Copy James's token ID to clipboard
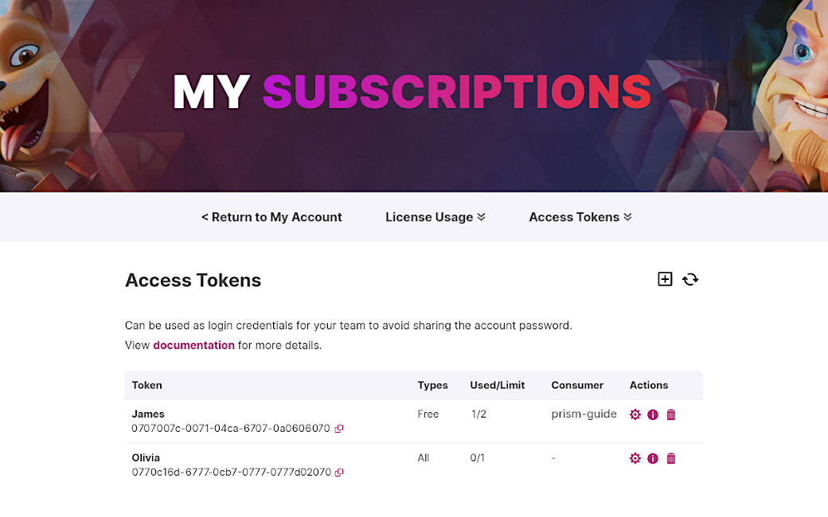The width and height of the screenshot is (828, 517). 339,429
